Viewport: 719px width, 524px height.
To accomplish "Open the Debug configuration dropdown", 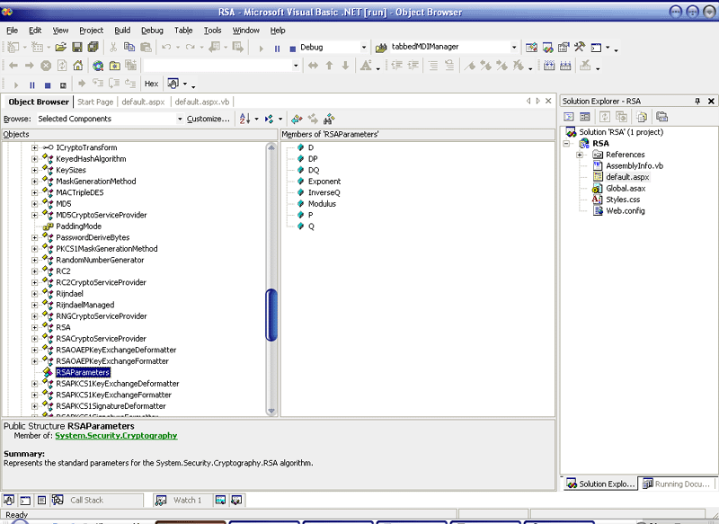I will click(x=364, y=48).
